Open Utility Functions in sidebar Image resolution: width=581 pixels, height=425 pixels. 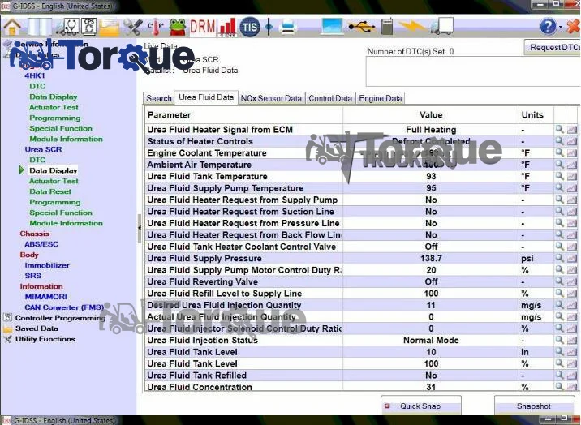[x=45, y=339]
